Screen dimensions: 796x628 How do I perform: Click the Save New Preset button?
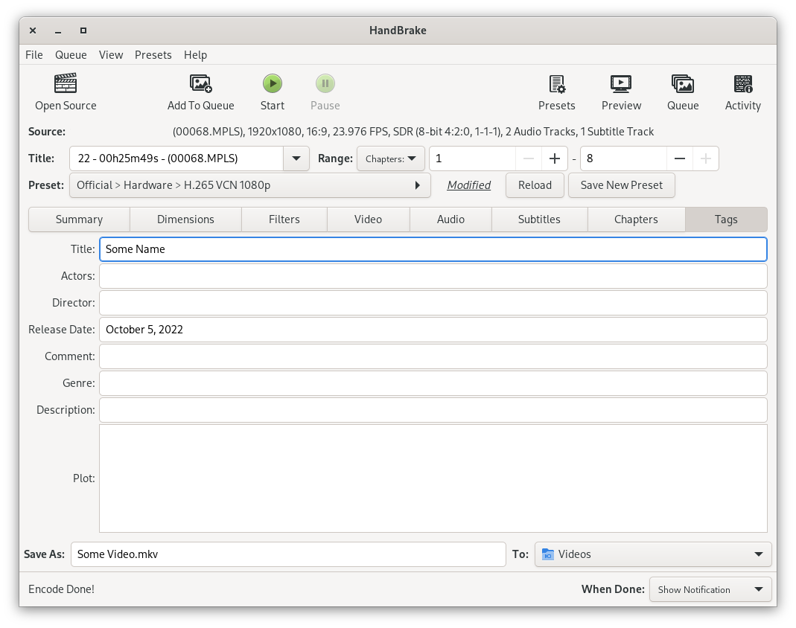coord(621,185)
